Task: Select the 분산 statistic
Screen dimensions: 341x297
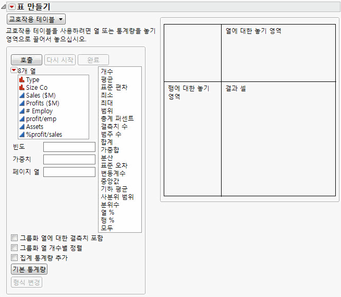Action: pyautogui.click(x=107, y=158)
